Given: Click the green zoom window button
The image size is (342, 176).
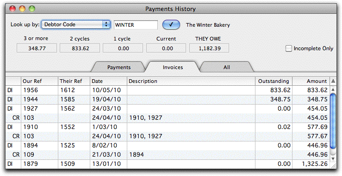Looking at the screenshot, I should pos(32,9).
